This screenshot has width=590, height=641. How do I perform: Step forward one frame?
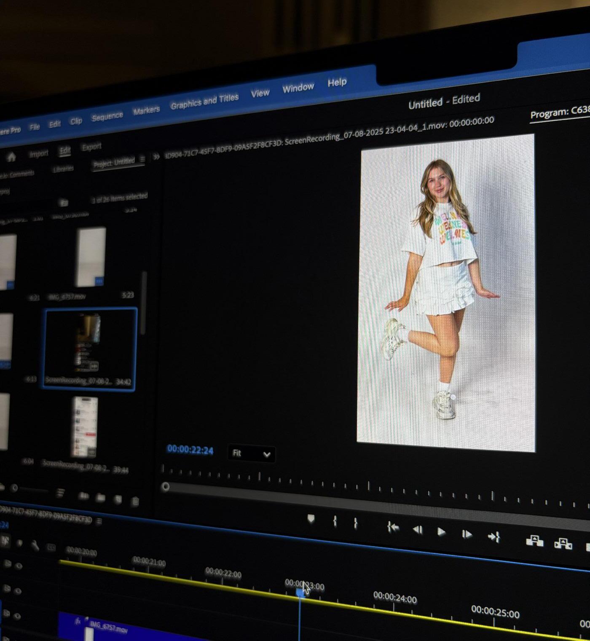click(467, 534)
